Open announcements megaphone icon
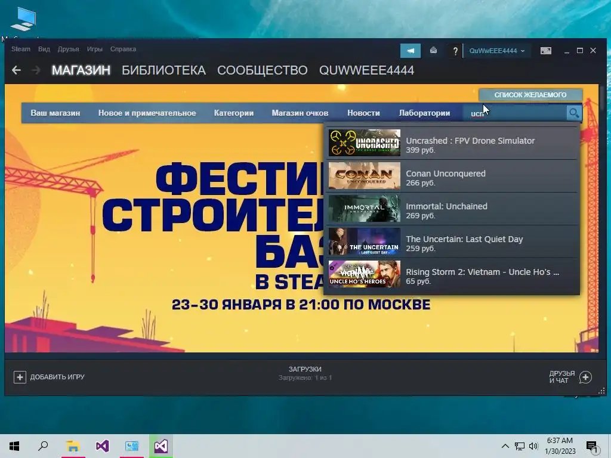The image size is (611, 458). 411,51
